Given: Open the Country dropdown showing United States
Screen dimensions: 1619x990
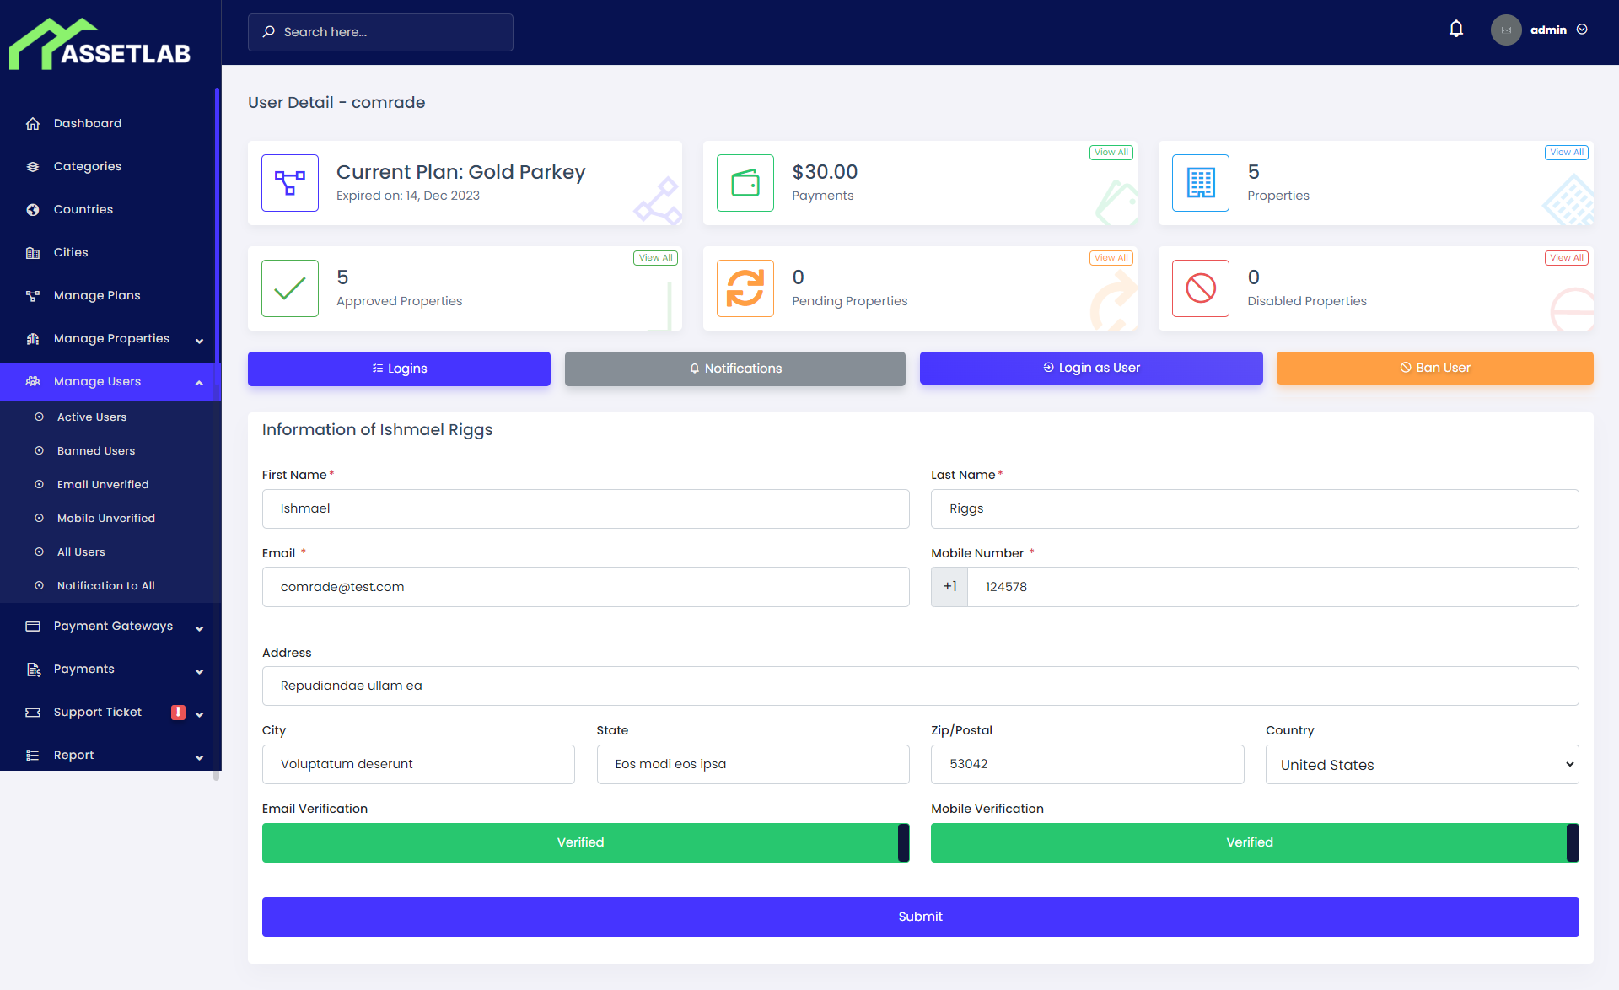Looking at the screenshot, I should [1422, 764].
